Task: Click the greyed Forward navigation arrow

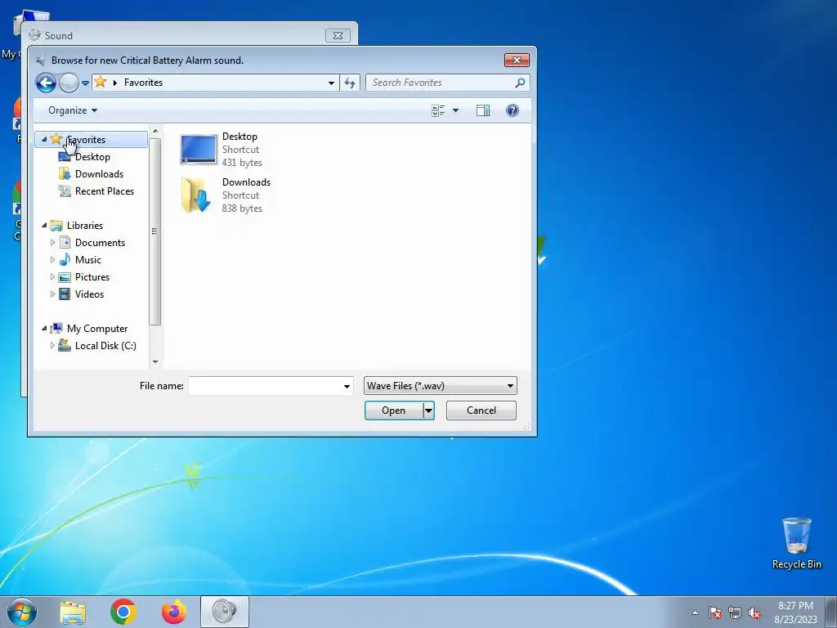Action: coord(69,83)
